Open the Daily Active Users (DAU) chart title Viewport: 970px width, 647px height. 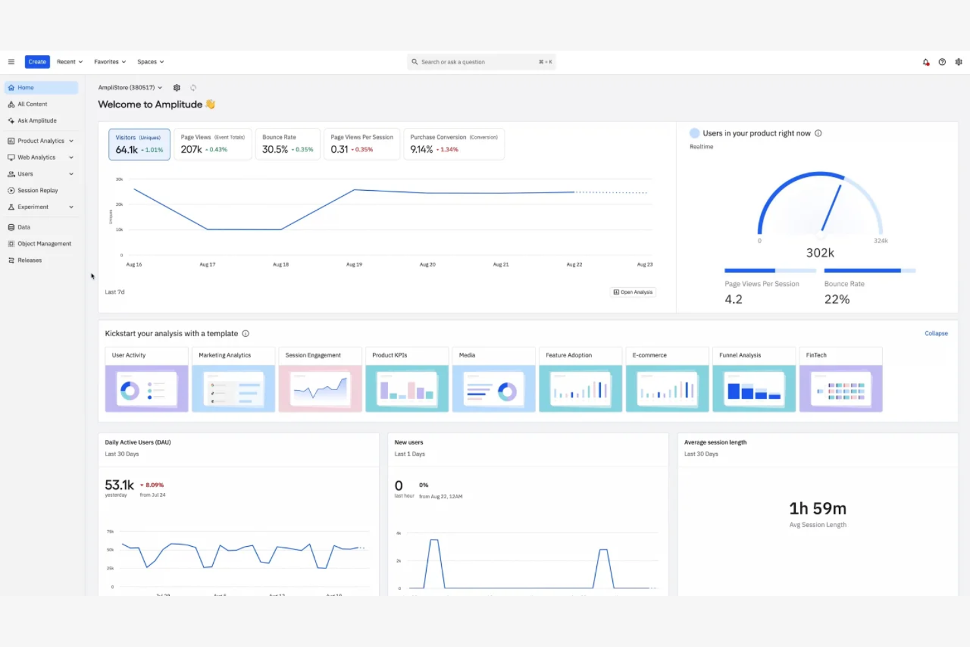click(138, 442)
